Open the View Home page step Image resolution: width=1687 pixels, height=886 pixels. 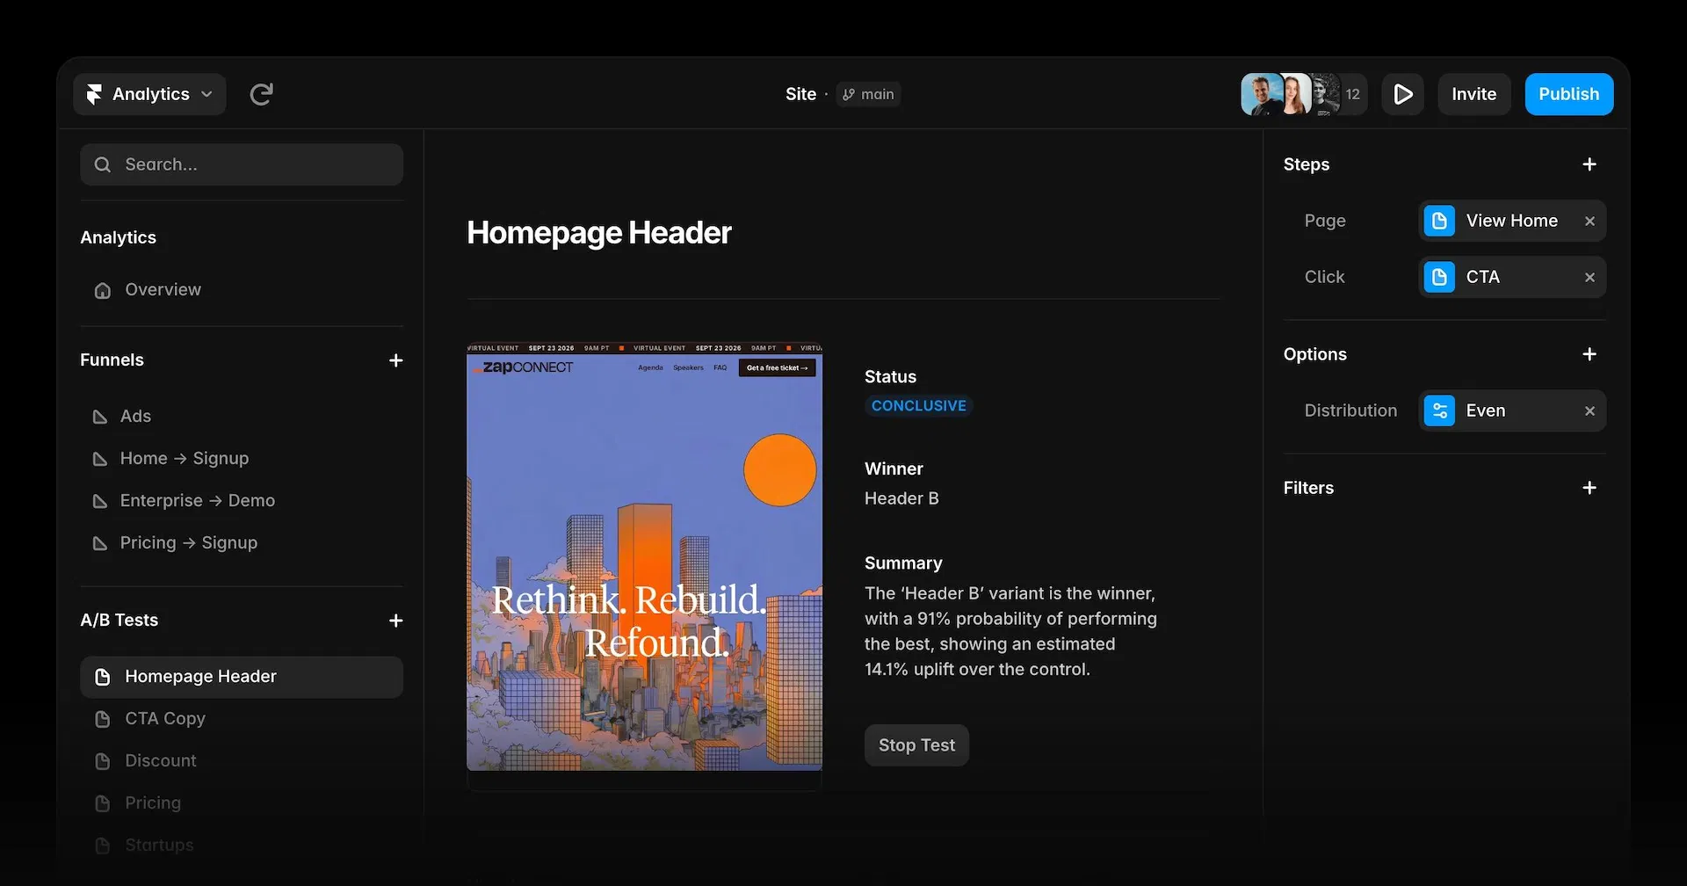coord(1512,221)
